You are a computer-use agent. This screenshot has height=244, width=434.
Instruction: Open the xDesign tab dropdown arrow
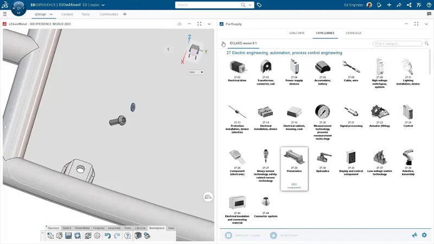click(52, 14)
